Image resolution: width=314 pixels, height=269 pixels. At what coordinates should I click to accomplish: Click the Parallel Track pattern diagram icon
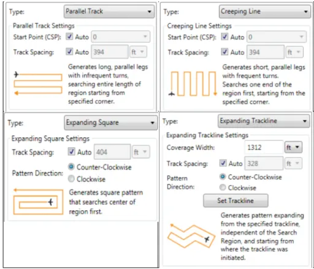pos(38,83)
